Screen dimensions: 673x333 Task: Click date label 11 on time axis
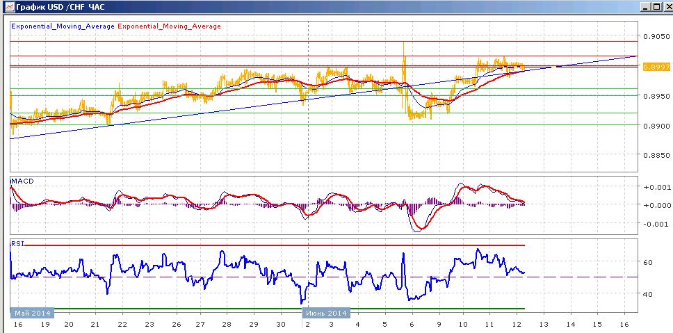tap(489, 325)
